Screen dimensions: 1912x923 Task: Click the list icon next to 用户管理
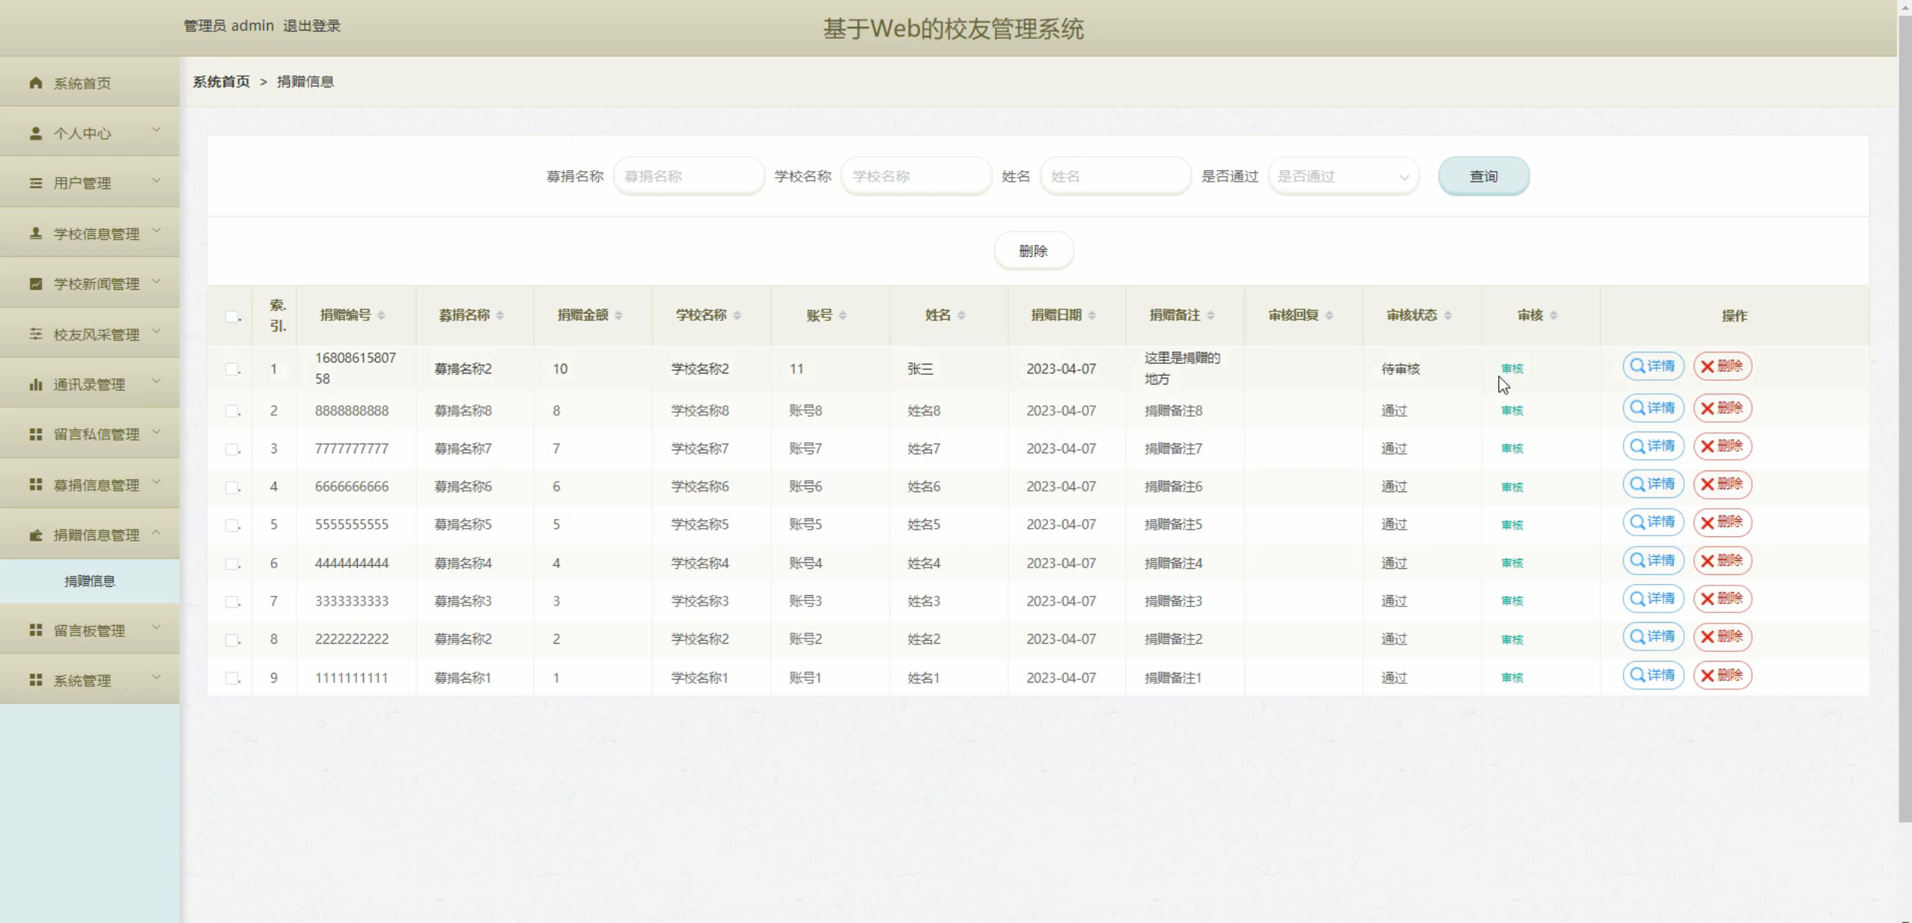pos(35,183)
